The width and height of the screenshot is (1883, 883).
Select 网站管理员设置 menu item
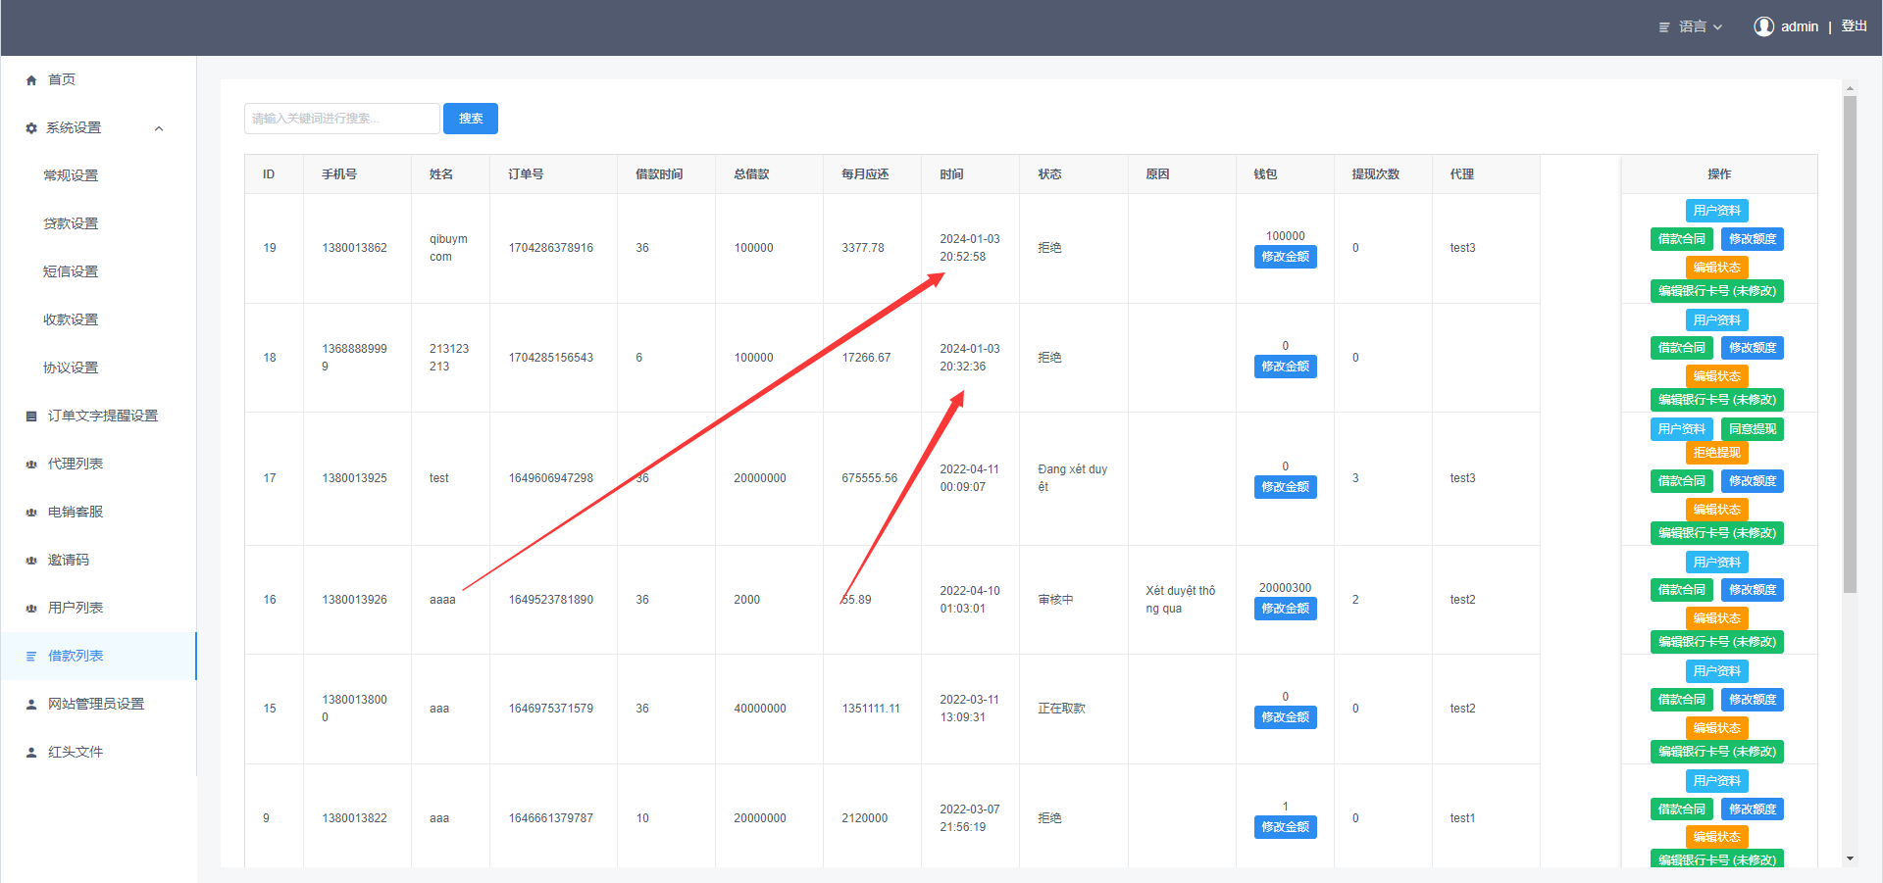96,704
